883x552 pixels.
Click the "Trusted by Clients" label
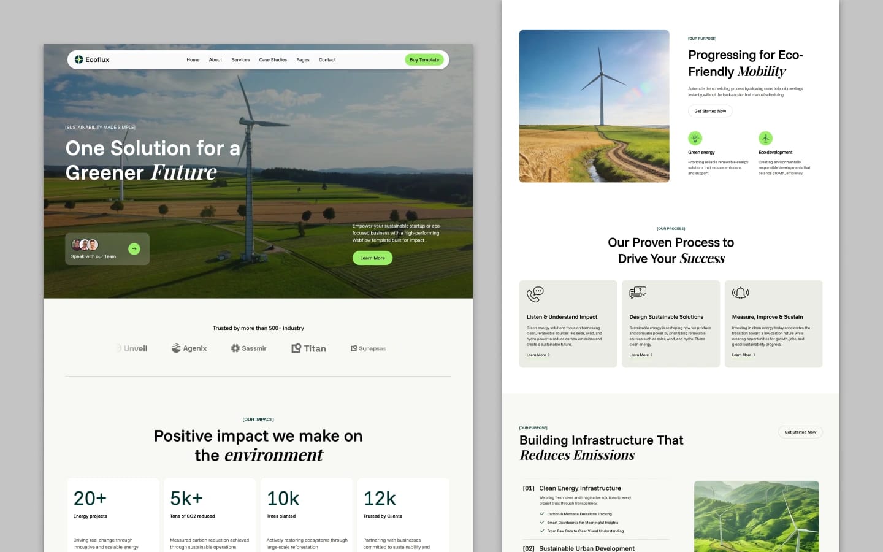coord(383,516)
